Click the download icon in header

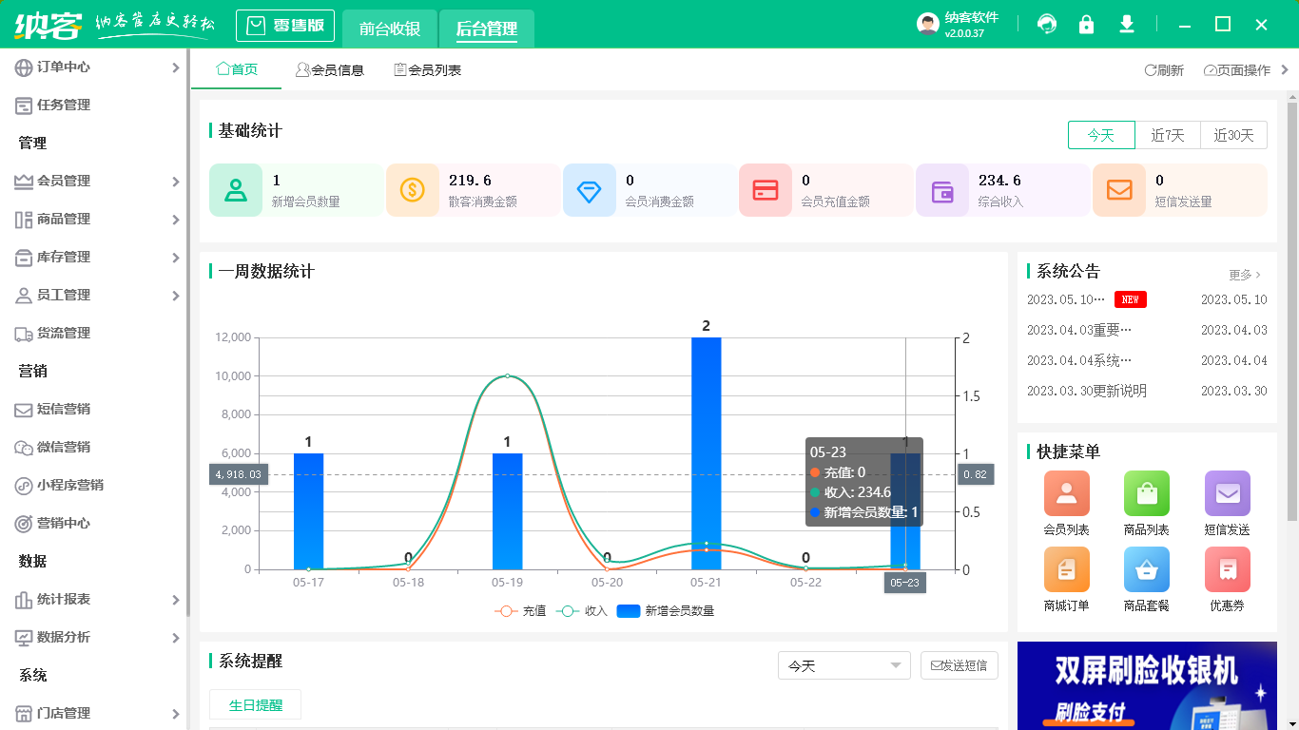click(1127, 25)
